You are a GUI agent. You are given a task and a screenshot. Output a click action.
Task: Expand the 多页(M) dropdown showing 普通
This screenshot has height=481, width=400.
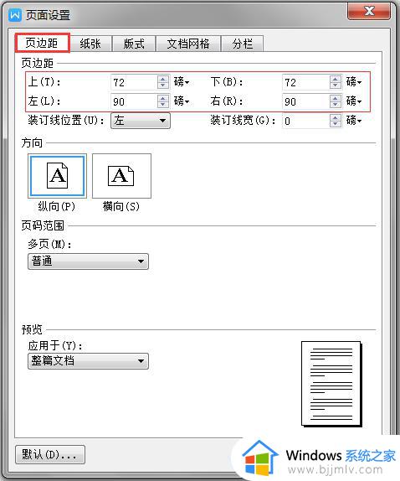coord(88,261)
